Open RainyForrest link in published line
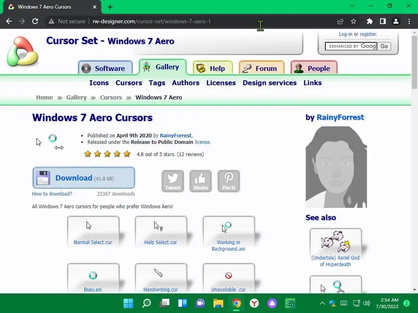Screen dimensions: 418x313 [x=176, y=135]
